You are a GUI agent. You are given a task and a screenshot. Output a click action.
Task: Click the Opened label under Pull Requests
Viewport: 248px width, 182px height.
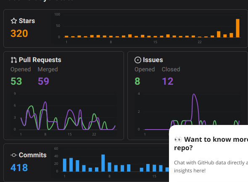[21, 70]
